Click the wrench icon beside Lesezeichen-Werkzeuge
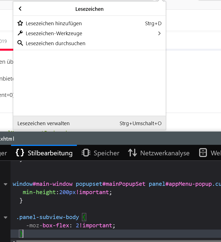 tap(20, 34)
